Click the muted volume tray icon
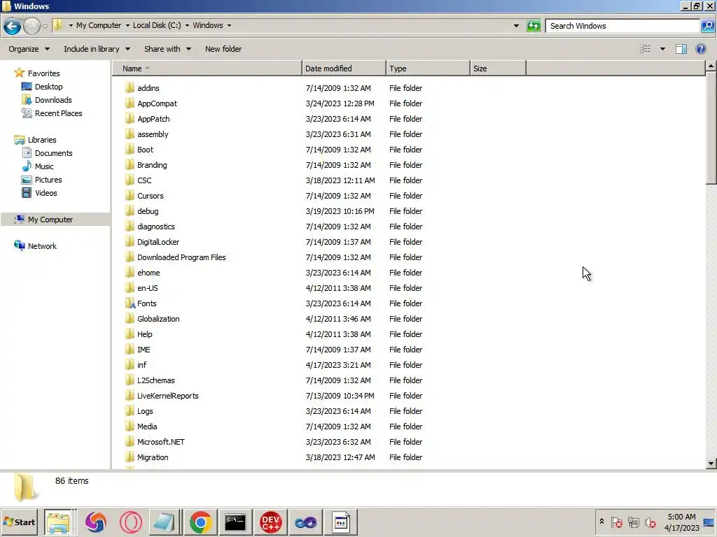This screenshot has width=717, height=537. (650, 522)
